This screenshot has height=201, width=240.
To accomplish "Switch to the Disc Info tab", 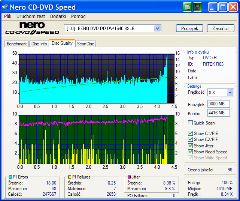I will click(x=39, y=44).
